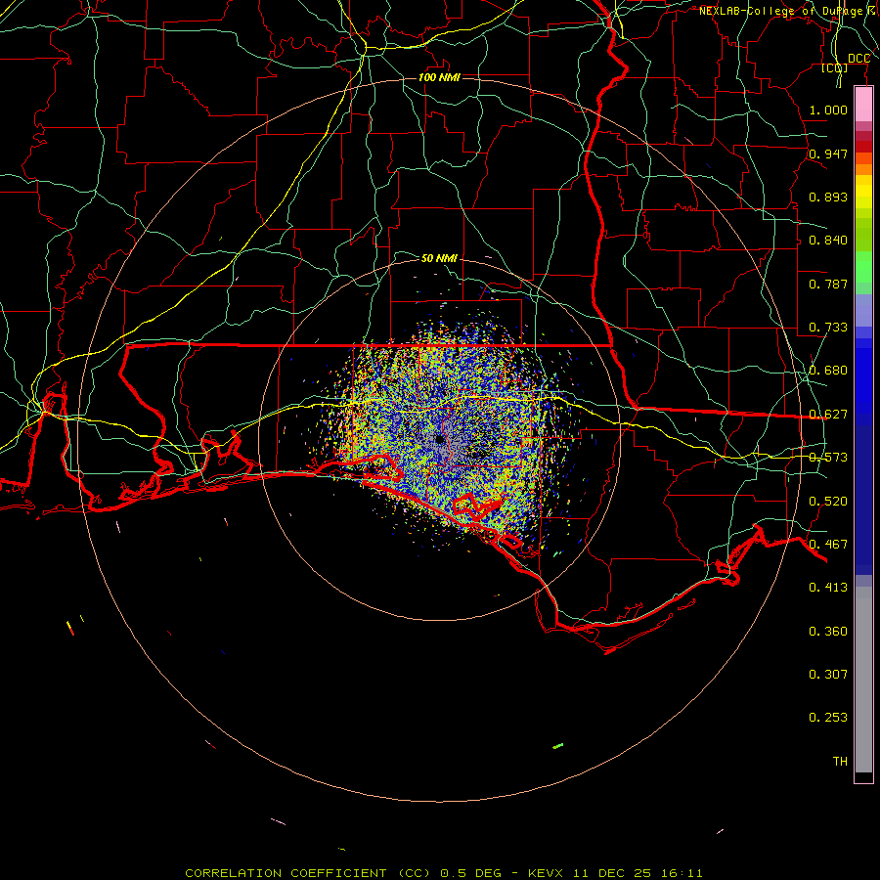Click the 0.840 legend value

tap(828, 241)
